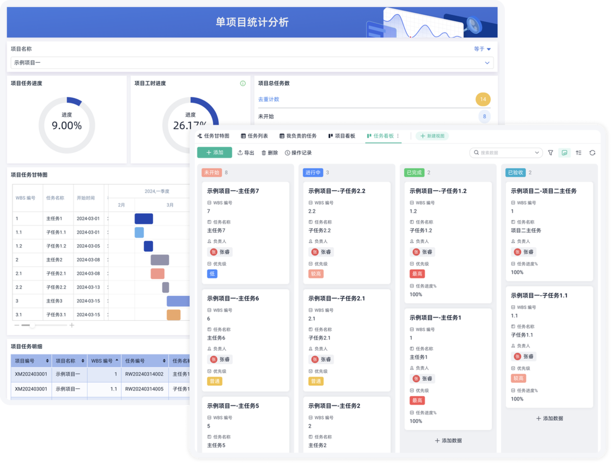This screenshot has height=464, width=612.
Task: Click 张睿 avatar on the 主任务1 card
Action: click(416, 379)
